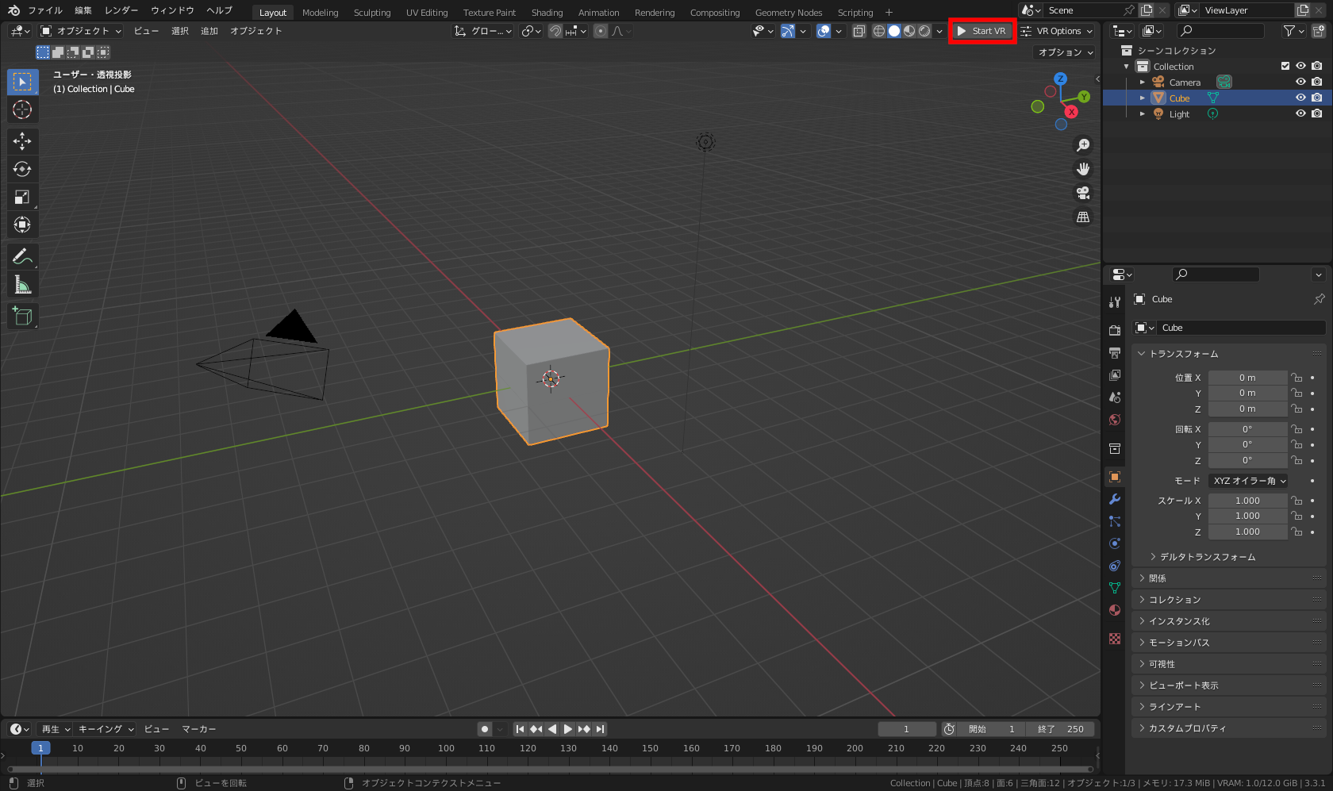This screenshot has height=791, width=1333.
Task: Select the Rotate tool
Action: tap(22, 169)
